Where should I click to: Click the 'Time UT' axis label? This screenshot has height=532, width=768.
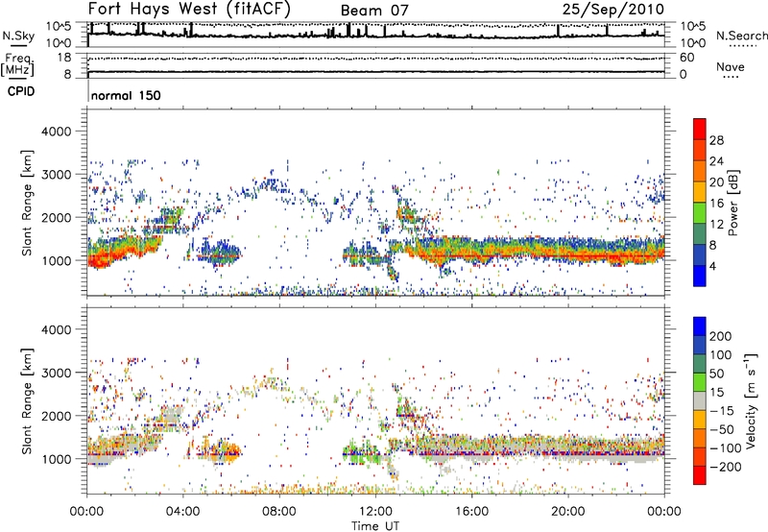[375, 525]
